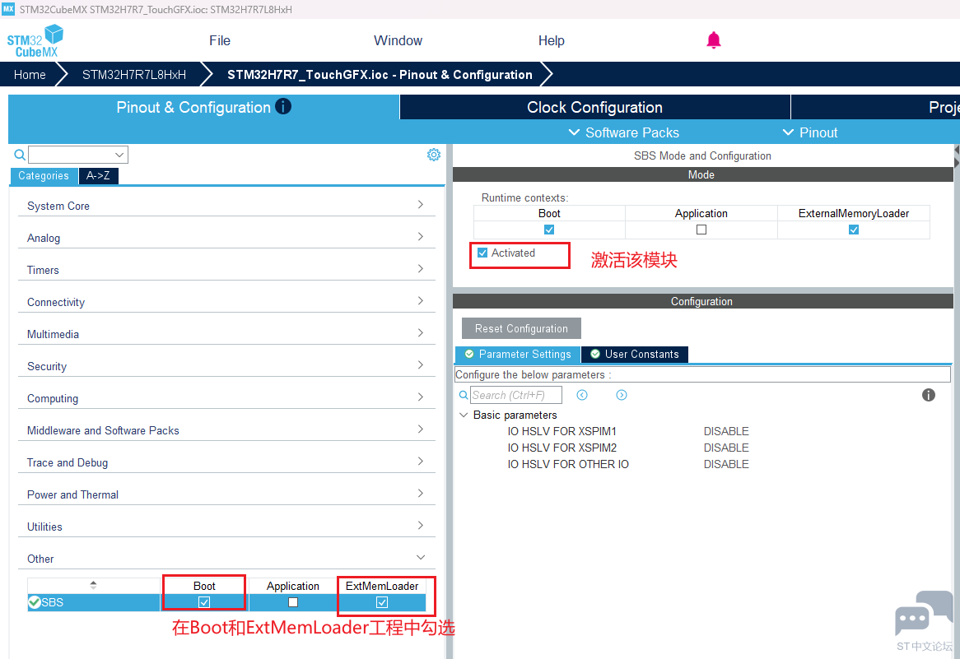The height and width of the screenshot is (659, 960).
Task: Open the settings gear in categories panel
Action: 433,155
